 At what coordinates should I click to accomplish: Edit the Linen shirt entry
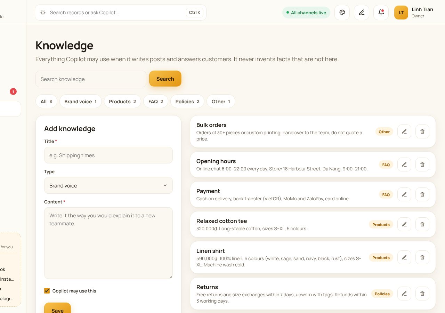404,257
